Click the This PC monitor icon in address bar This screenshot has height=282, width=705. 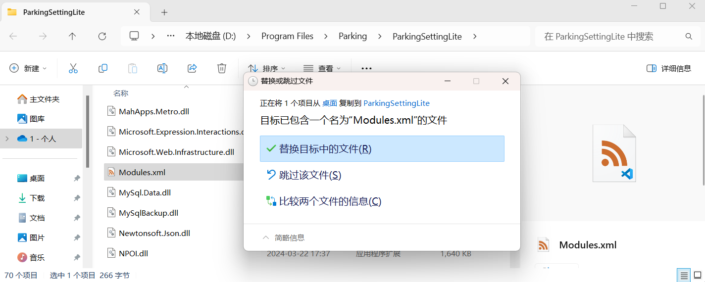tap(134, 36)
